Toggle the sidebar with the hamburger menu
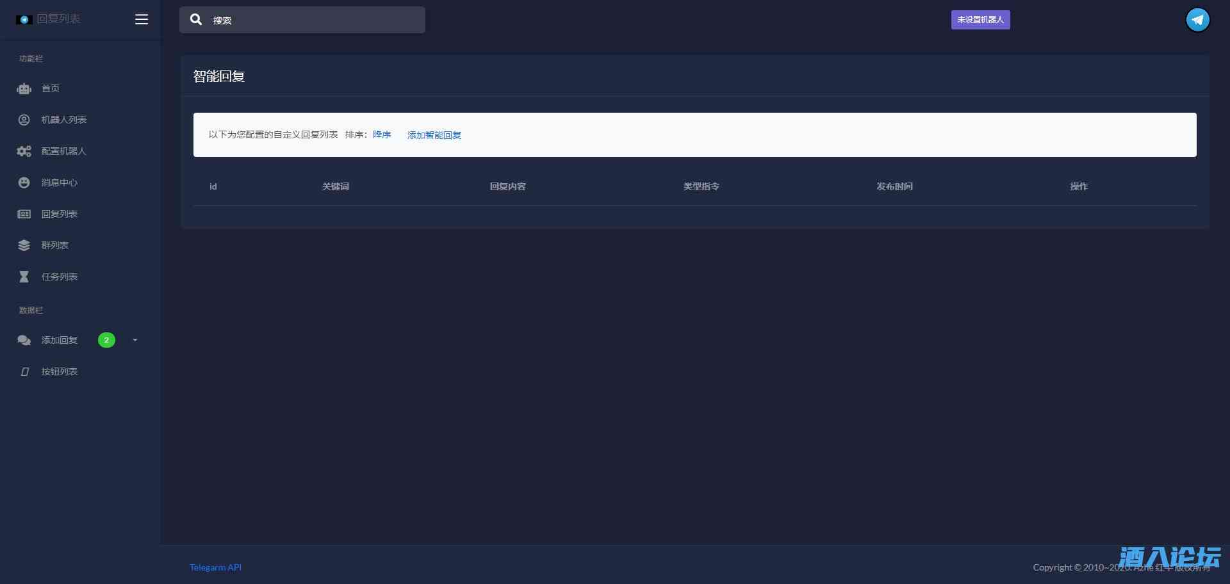This screenshot has height=584, width=1230. [x=142, y=19]
